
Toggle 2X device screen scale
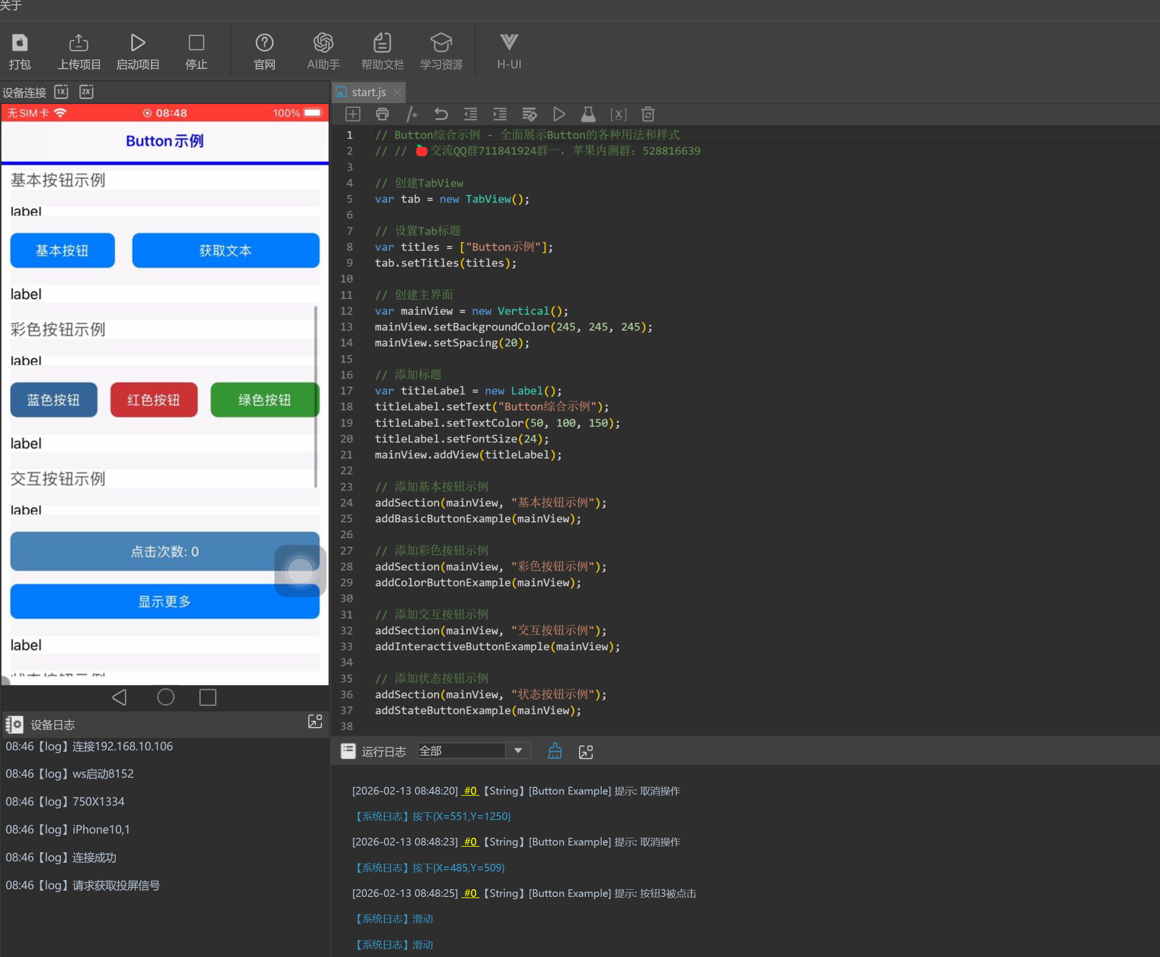click(x=86, y=91)
